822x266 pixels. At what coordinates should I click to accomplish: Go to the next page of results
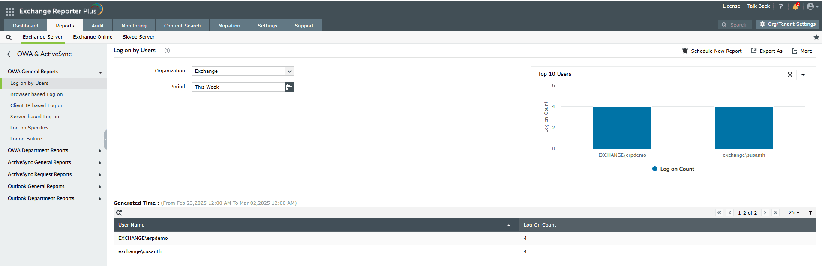tap(765, 212)
